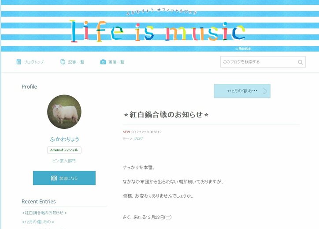The width and height of the screenshot is (319, 229).
Task: Open ブログトップ menu item
Action: pyautogui.click(x=30, y=62)
